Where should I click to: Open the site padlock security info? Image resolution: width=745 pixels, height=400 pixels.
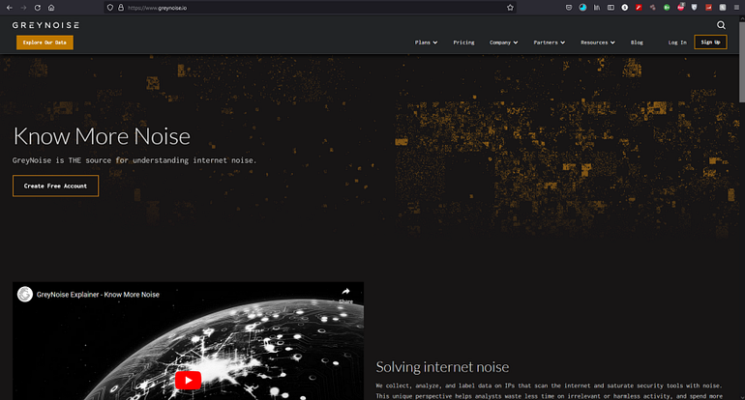pos(121,8)
